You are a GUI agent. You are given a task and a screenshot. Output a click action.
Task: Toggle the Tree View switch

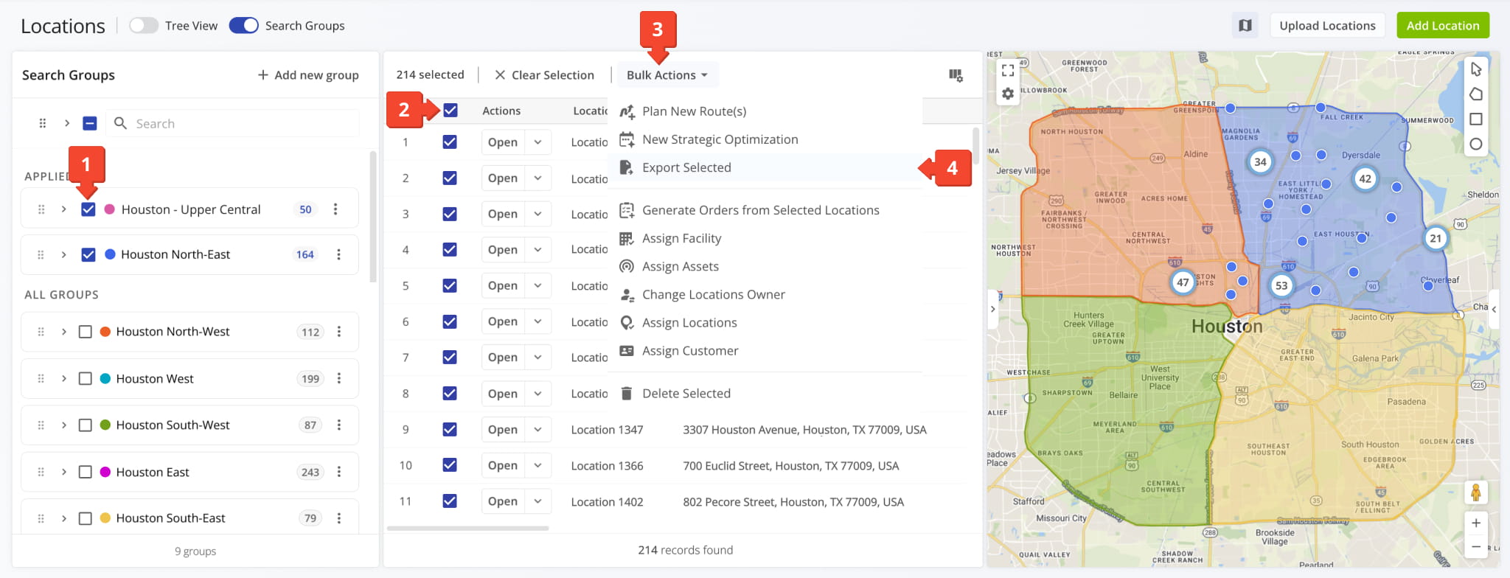(143, 26)
